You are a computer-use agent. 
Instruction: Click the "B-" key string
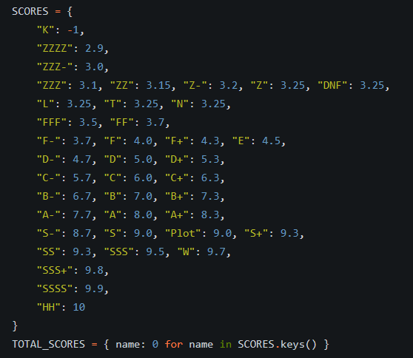(x=49, y=196)
